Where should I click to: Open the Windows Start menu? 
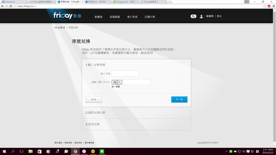[4, 151]
